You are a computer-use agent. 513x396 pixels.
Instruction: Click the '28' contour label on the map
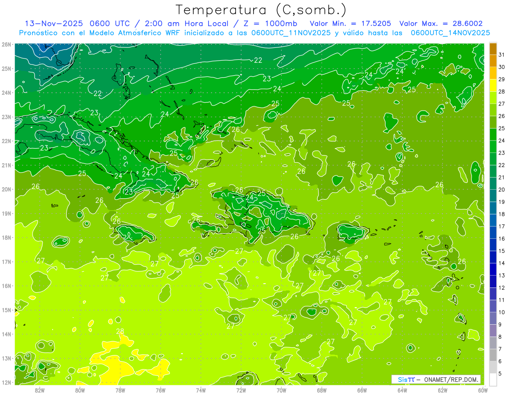coord(120,331)
